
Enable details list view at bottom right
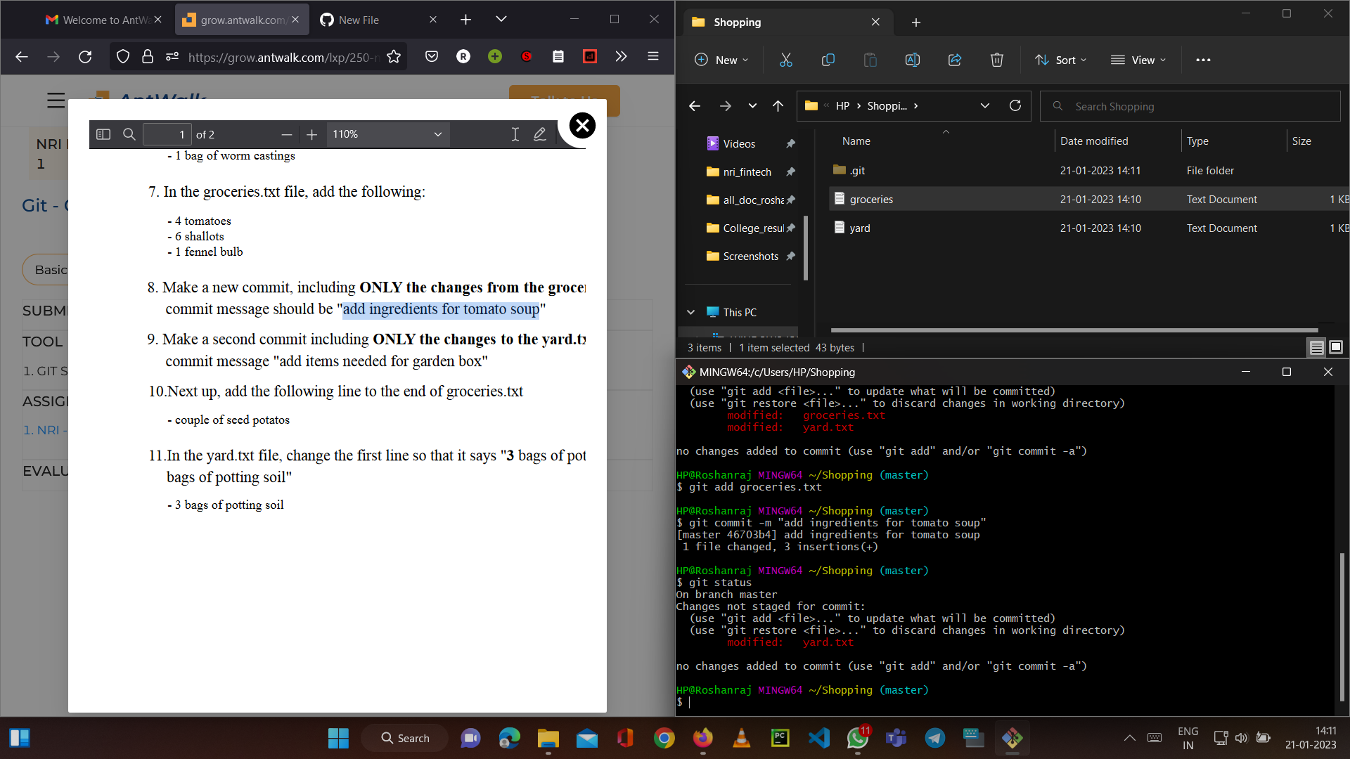(1315, 346)
